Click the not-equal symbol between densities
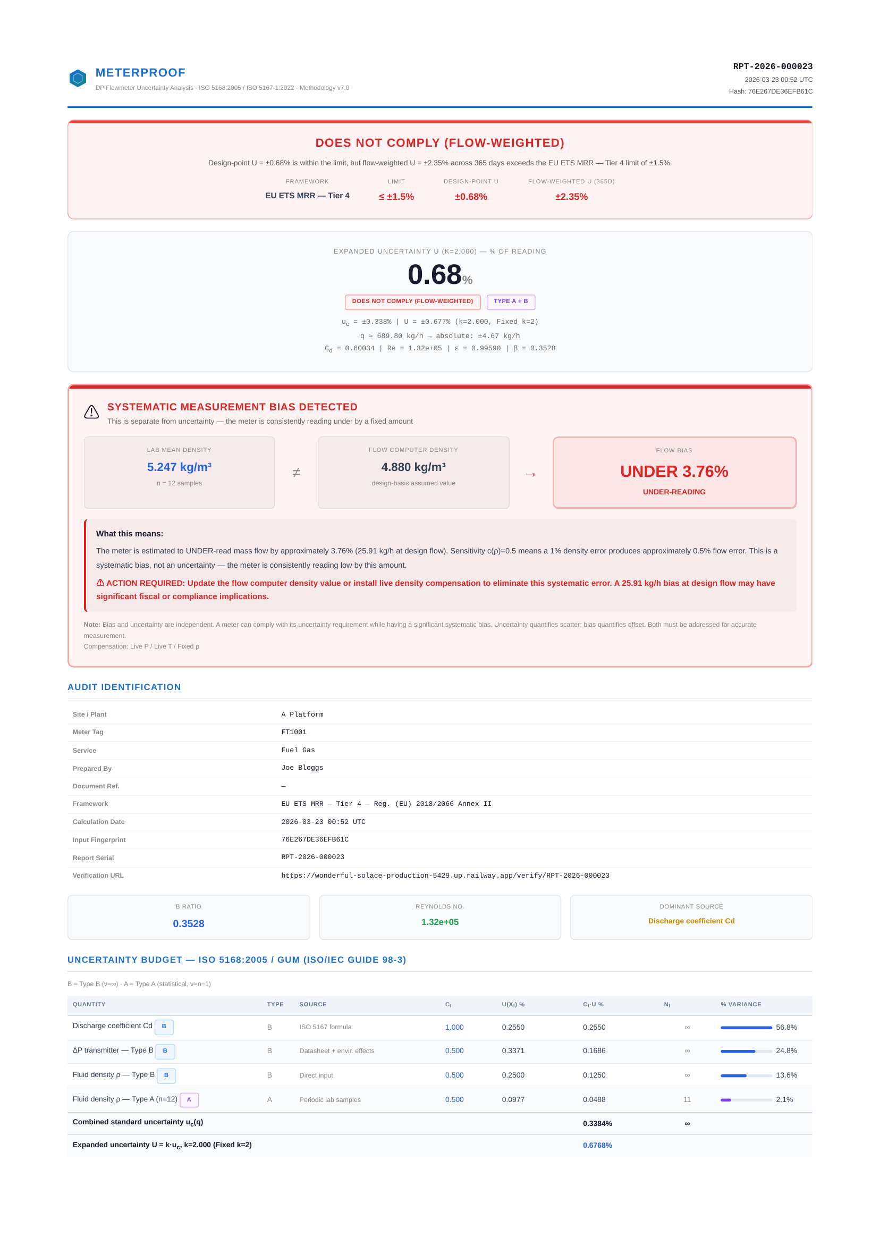The height and width of the screenshot is (1245, 880). point(296,473)
